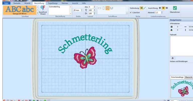
Task: Open the SuperDesign tab
Action: pyautogui.click(x=53, y=3)
